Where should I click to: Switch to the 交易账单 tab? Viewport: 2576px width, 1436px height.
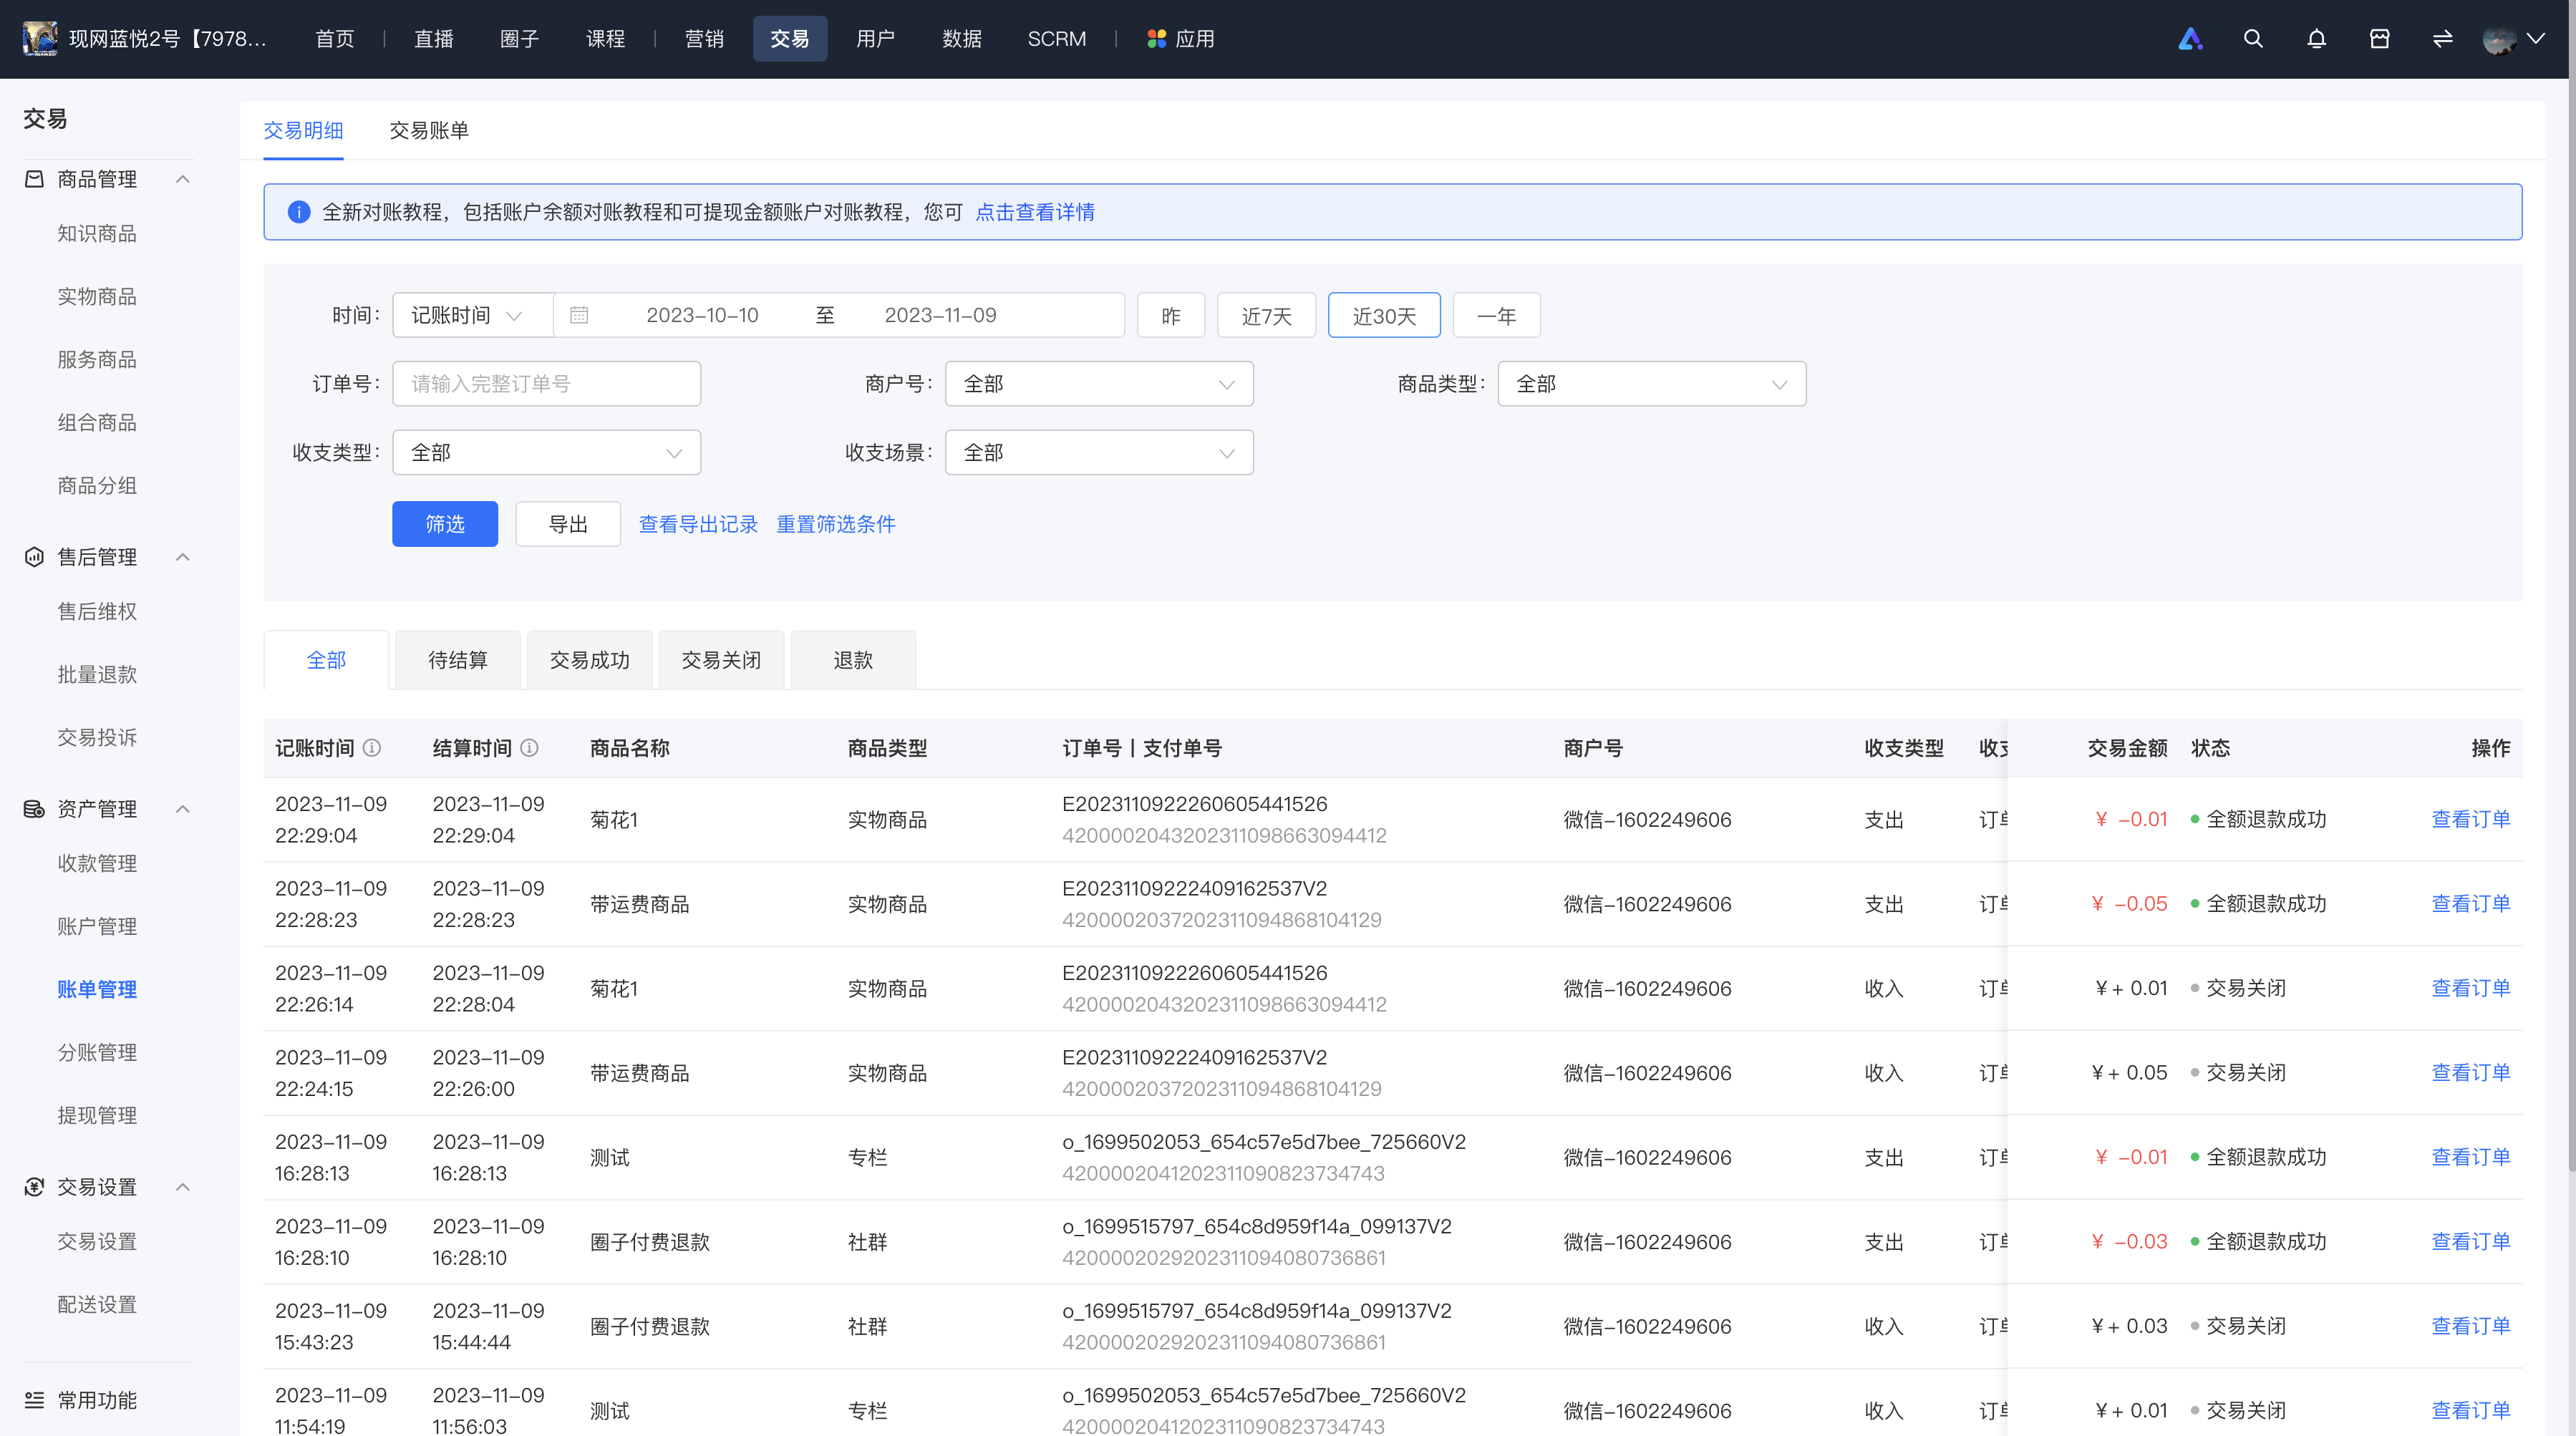click(x=429, y=131)
